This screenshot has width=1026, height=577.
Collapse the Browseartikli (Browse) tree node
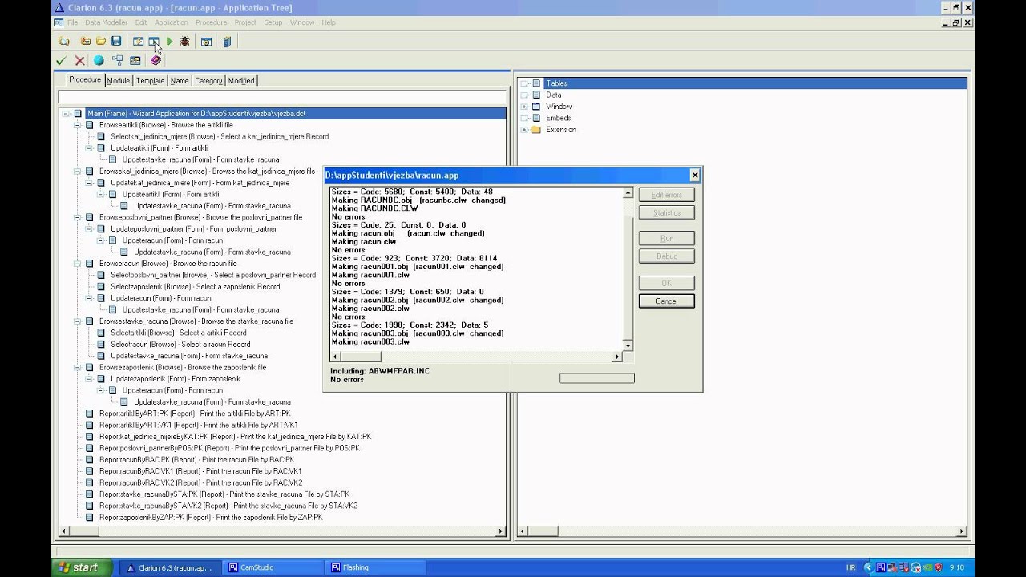click(78, 125)
